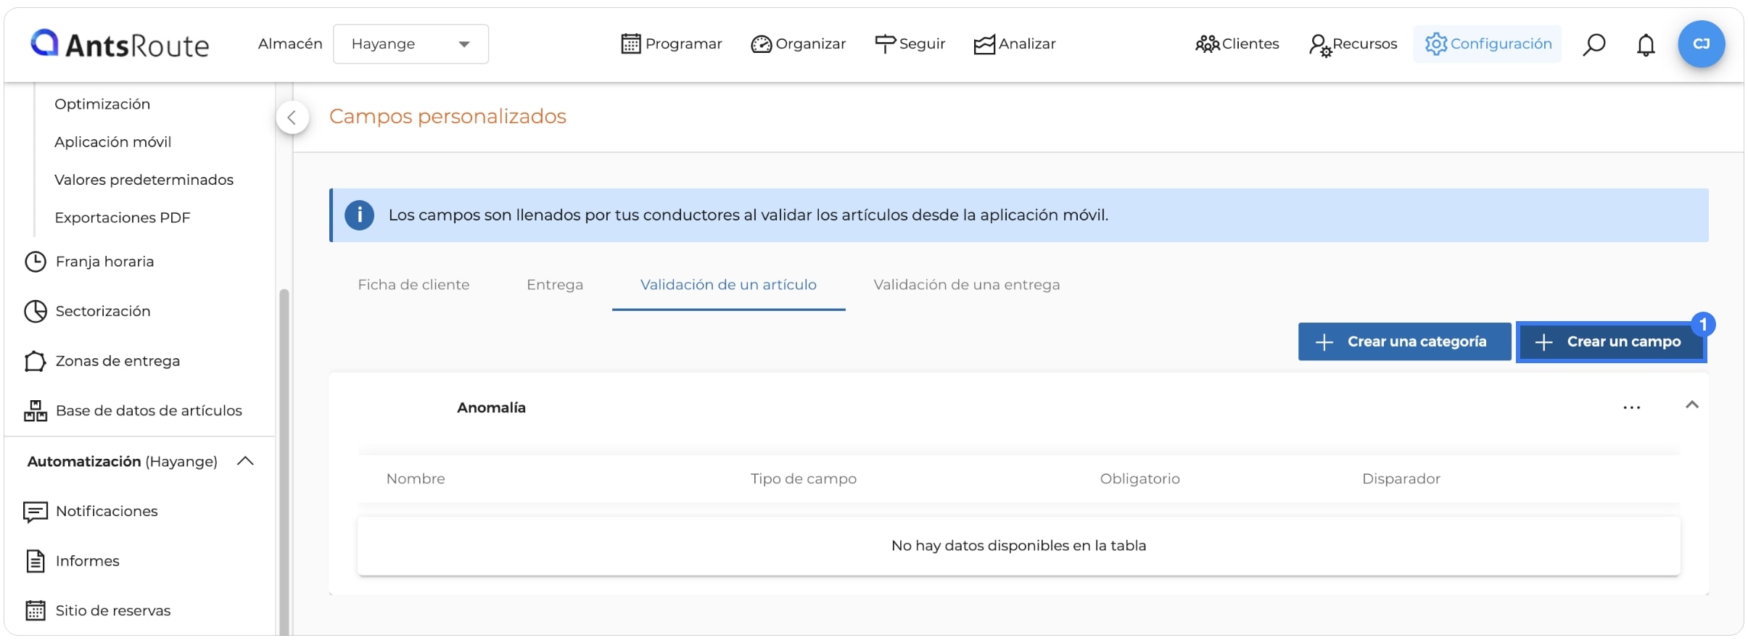Open the Organizar menu label
The width and height of the screenshot is (1748, 643).
click(810, 44)
